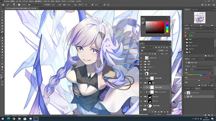Create a new group in Layers panel
Image resolution: width=216 pixels, height=121 pixels.
(x=161, y=112)
